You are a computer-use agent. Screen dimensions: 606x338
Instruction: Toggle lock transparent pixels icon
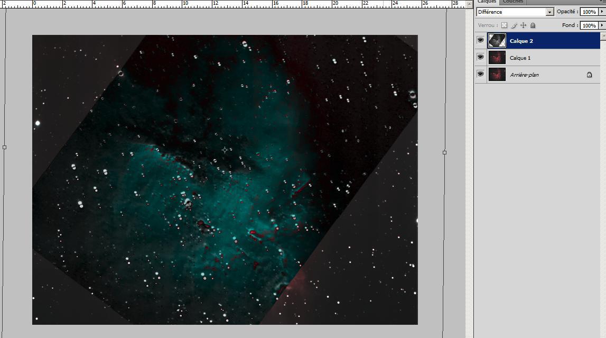505,25
